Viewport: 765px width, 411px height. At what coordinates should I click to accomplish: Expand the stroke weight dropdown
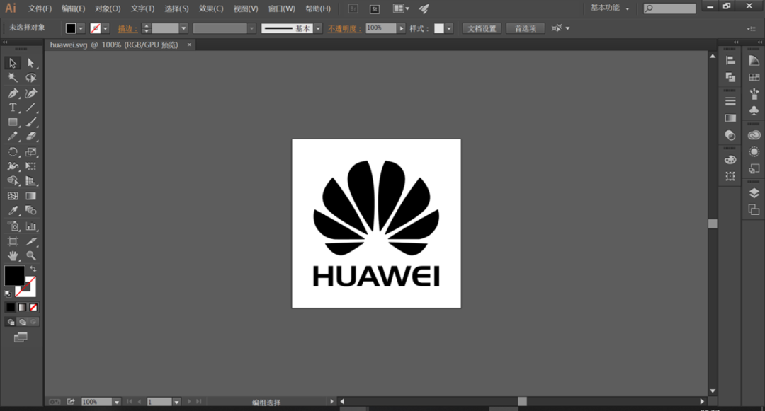coord(183,28)
